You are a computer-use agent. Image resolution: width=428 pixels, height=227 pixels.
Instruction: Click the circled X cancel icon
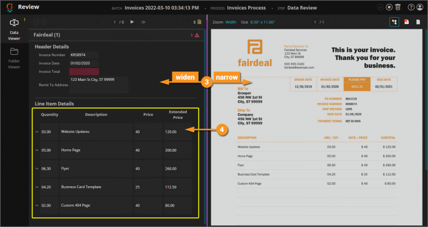pos(44,22)
